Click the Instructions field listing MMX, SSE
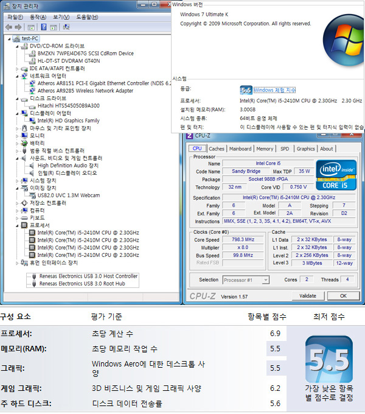Image resolution: width=365 pixels, height=414 pixels. point(289,221)
